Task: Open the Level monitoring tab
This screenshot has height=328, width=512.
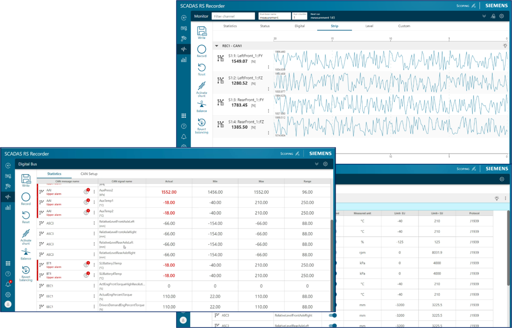Action: [369, 26]
